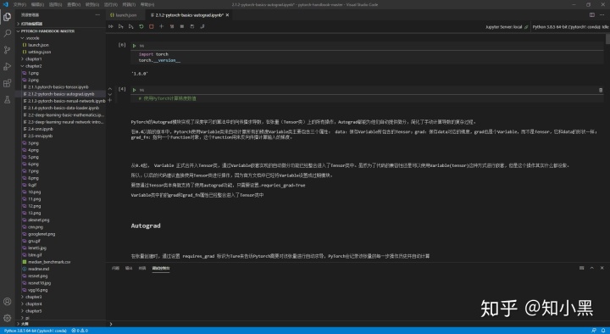Open the notifications bell in status bar
The width and height of the screenshot is (610, 334).
[x=603, y=331]
